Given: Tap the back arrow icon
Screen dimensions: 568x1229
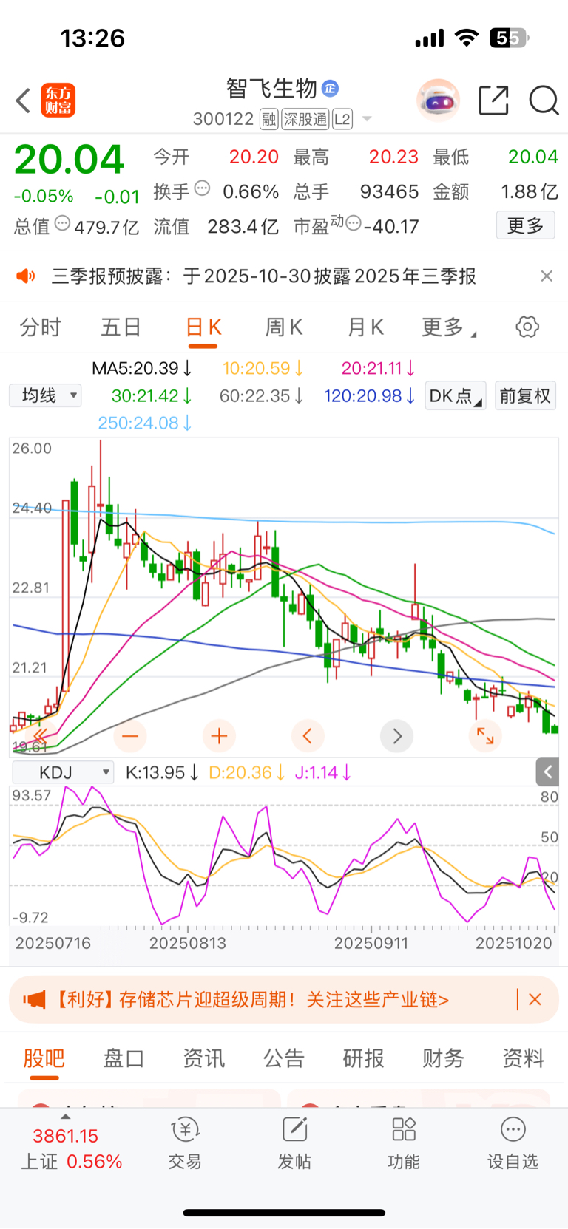Looking at the screenshot, I should (x=23, y=101).
